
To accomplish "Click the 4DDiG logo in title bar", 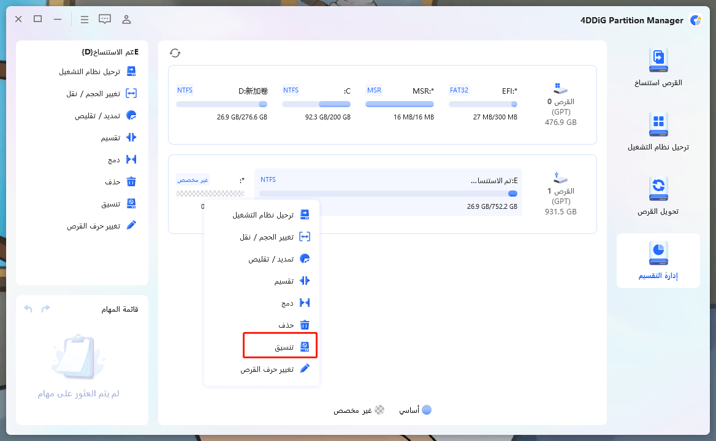I will coord(695,20).
